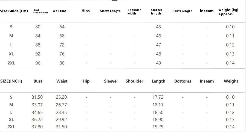246x132 pixels.
Task: Click the dark triangle pointer at top
Action: point(115,1)
